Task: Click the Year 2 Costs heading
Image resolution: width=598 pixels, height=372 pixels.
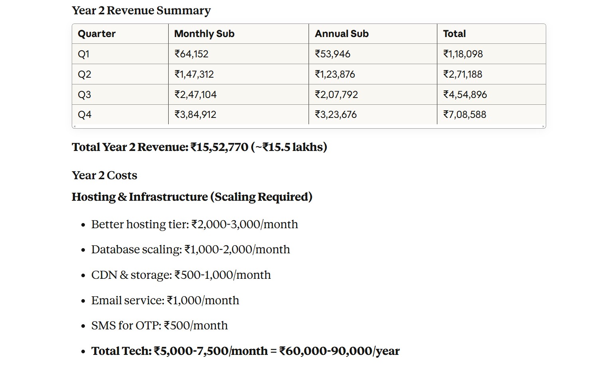Action: click(104, 175)
